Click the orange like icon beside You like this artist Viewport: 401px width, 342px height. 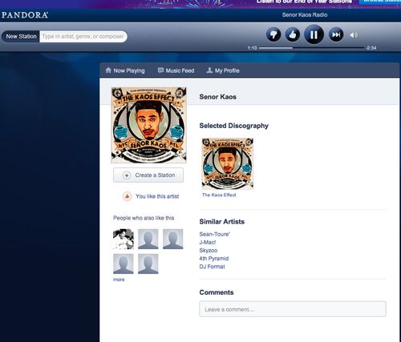click(128, 196)
